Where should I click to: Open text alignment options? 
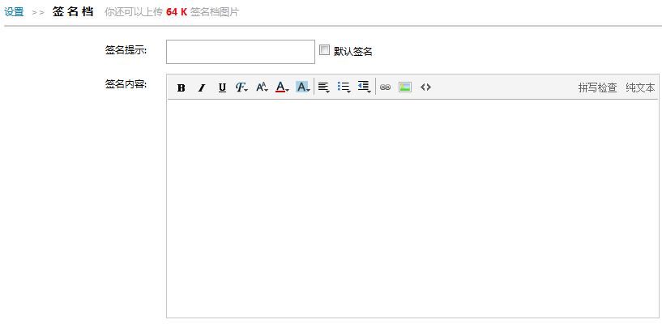324,87
